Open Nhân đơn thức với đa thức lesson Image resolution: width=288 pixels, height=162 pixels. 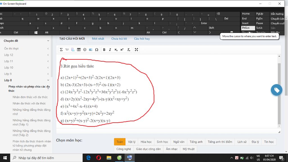click(30, 97)
